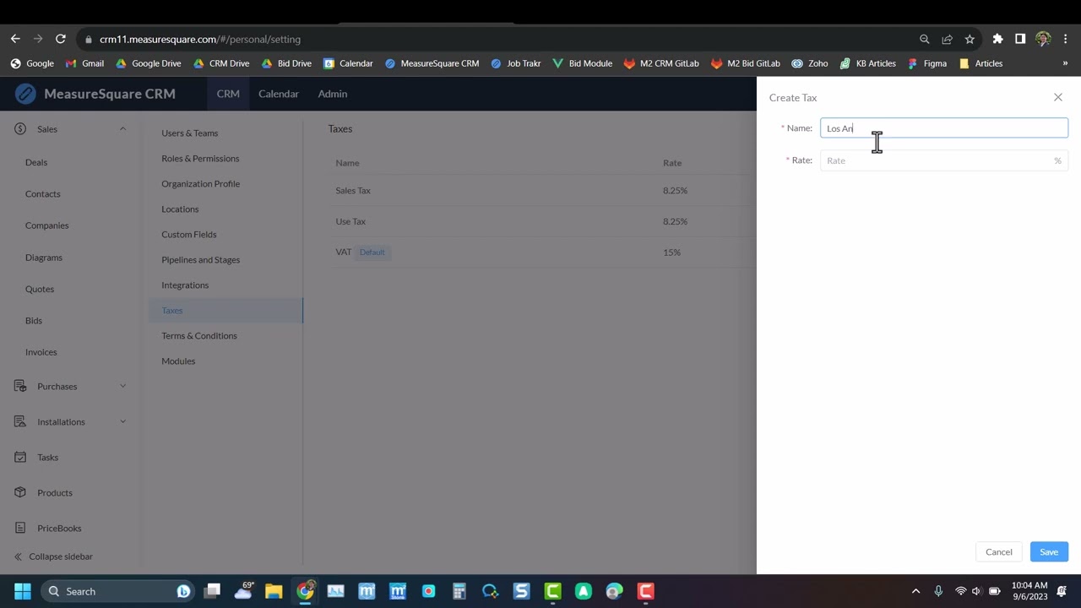Image resolution: width=1081 pixels, height=608 pixels.
Task: Expand the Purchases sidebar section
Action: coord(122,386)
